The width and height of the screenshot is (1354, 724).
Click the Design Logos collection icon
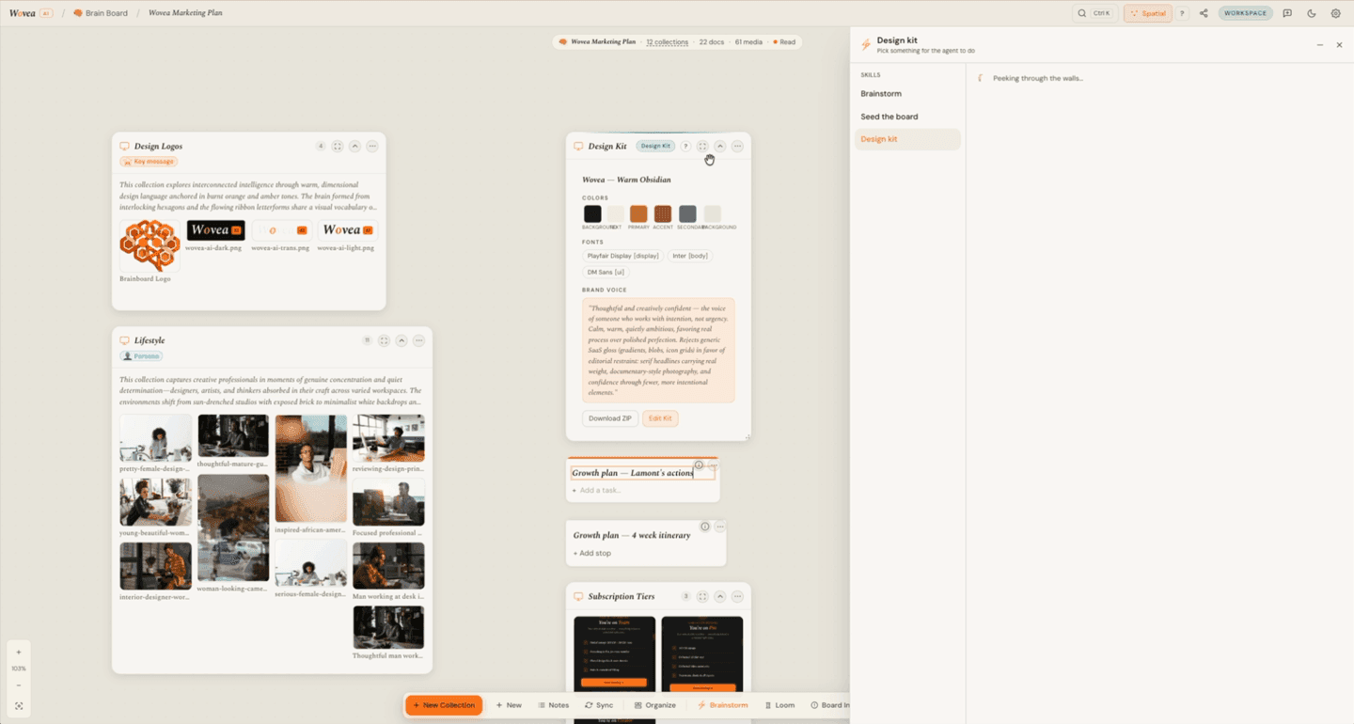[x=124, y=147]
